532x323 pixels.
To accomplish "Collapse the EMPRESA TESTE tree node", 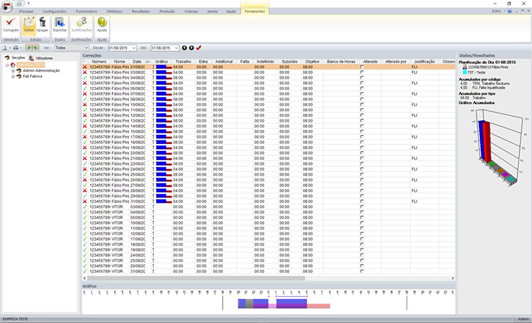I will (7, 65).
